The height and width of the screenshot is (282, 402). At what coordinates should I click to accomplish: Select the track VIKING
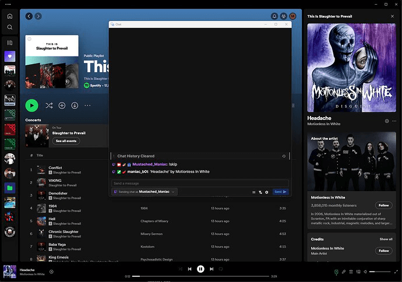pyautogui.click(x=55, y=181)
